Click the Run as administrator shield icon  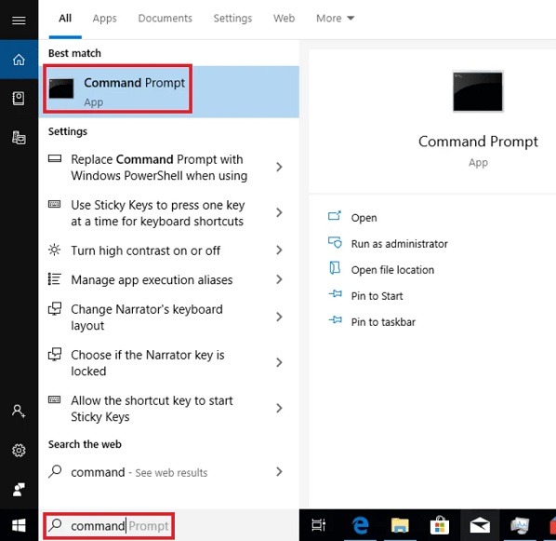(335, 242)
